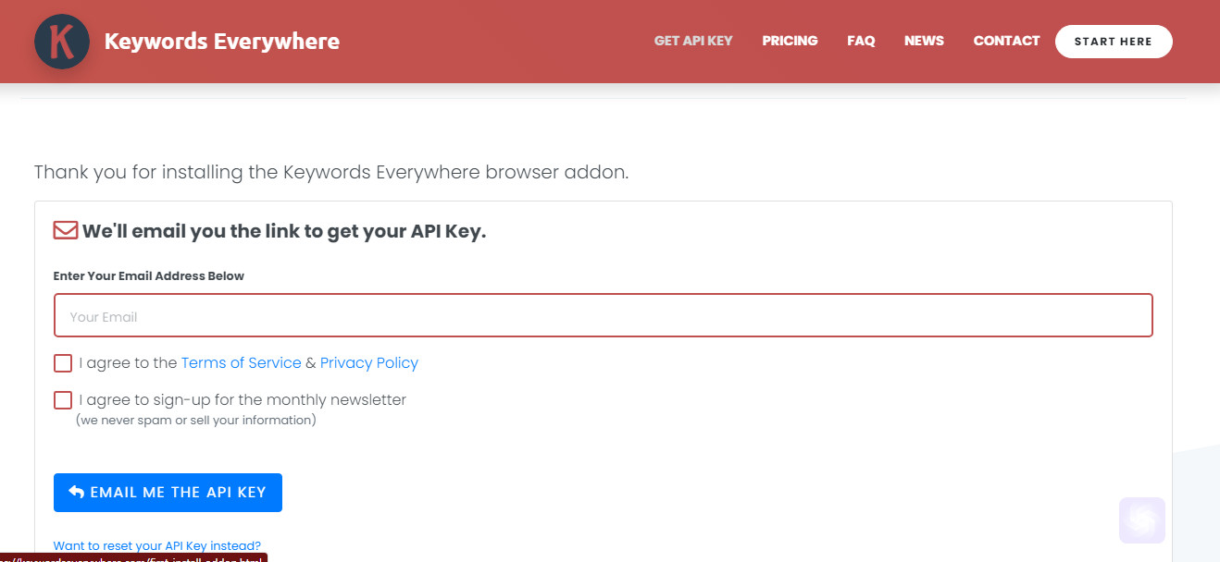
Task: Open the CONTACT page link
Action: 1006,41
